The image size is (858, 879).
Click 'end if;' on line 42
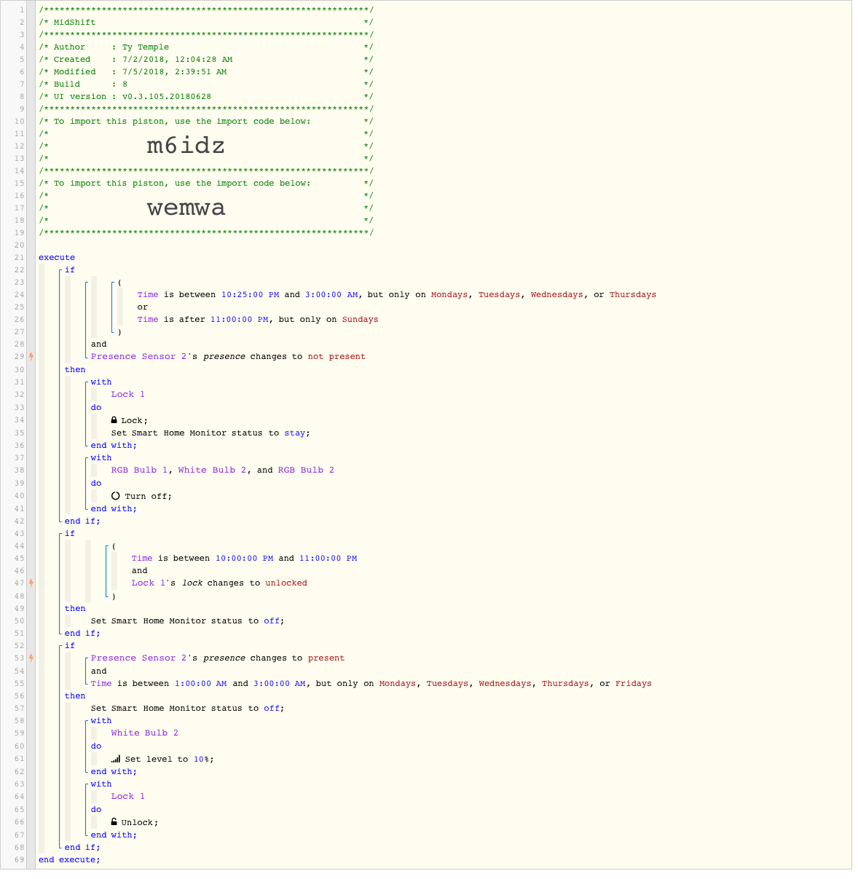coord(82,521)
